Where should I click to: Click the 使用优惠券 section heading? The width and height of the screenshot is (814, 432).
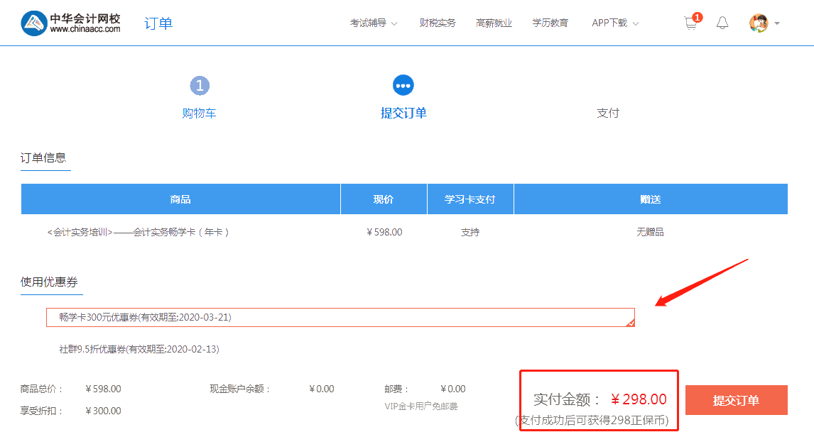point(49,282)
